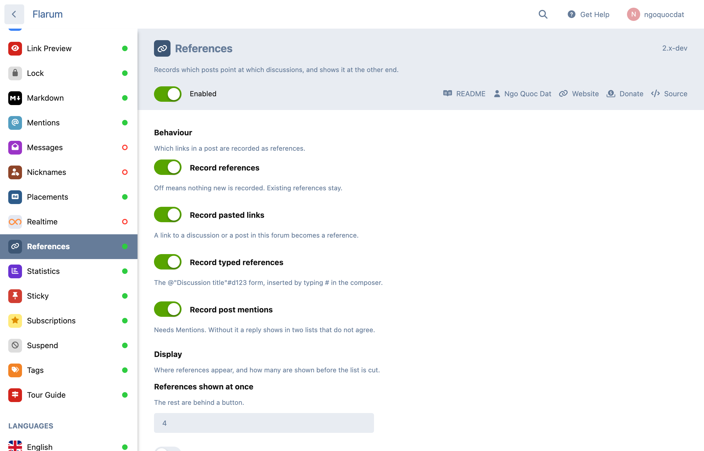Image resolution: width=704 pixels, height=451 pixels.
Task: Click the Tags label icon
Action: pyautogui.click(x=15, y=370)
